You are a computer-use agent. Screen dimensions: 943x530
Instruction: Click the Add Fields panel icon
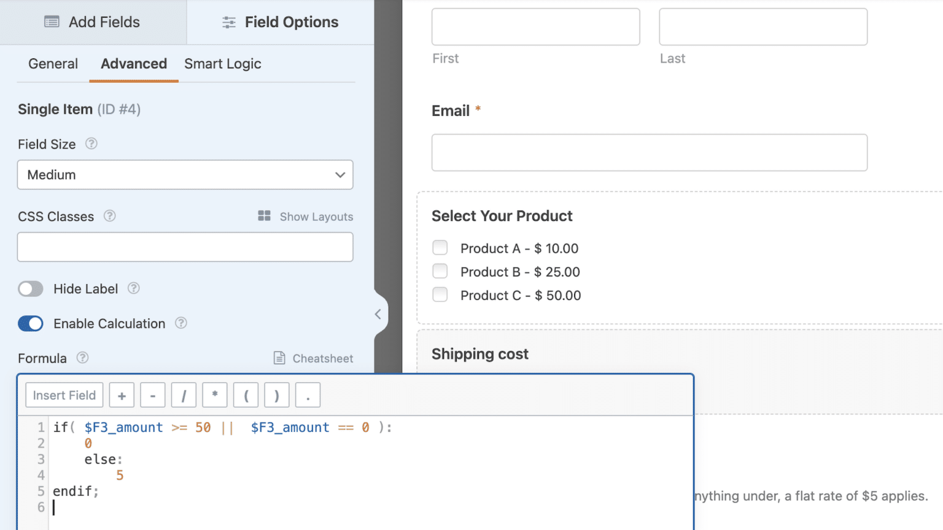(52, 21)
